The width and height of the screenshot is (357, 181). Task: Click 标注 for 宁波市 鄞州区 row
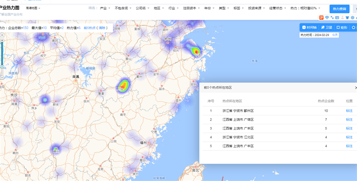349,111
